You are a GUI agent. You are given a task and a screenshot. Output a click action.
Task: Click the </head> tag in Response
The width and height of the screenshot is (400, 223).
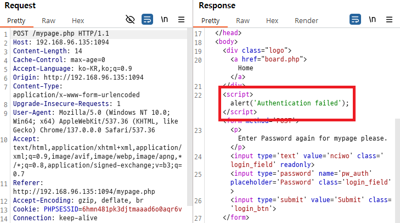(228, 33)
